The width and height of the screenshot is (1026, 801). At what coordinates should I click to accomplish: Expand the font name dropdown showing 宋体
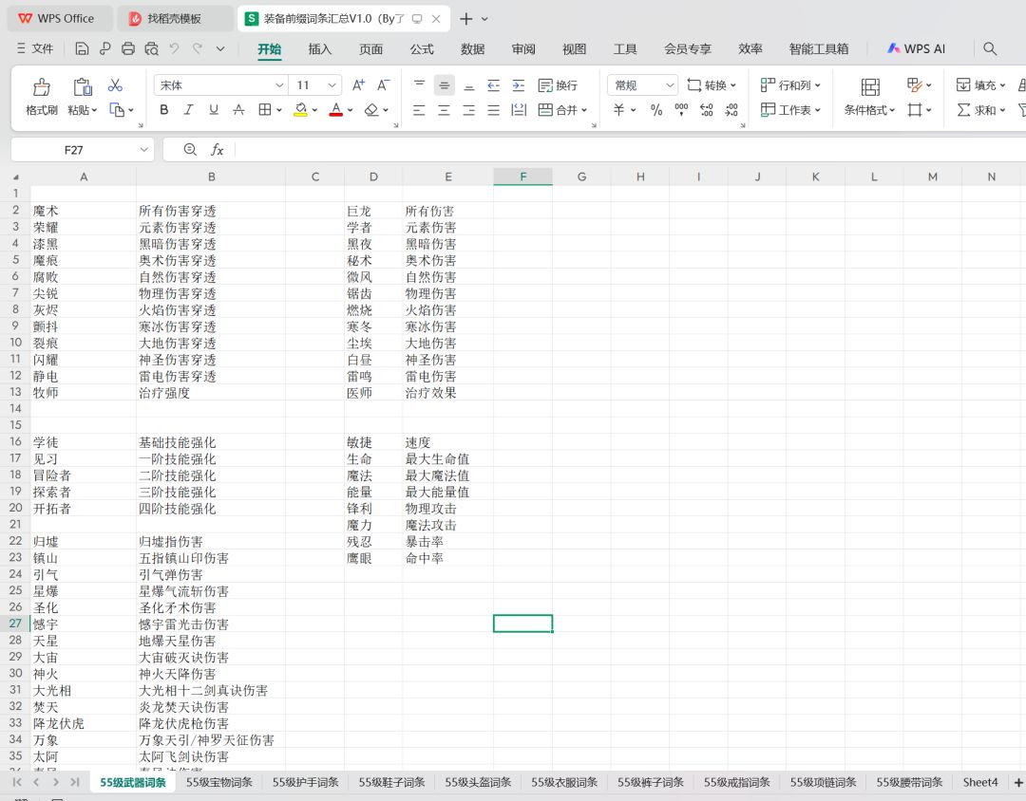(x=279, y=85)
